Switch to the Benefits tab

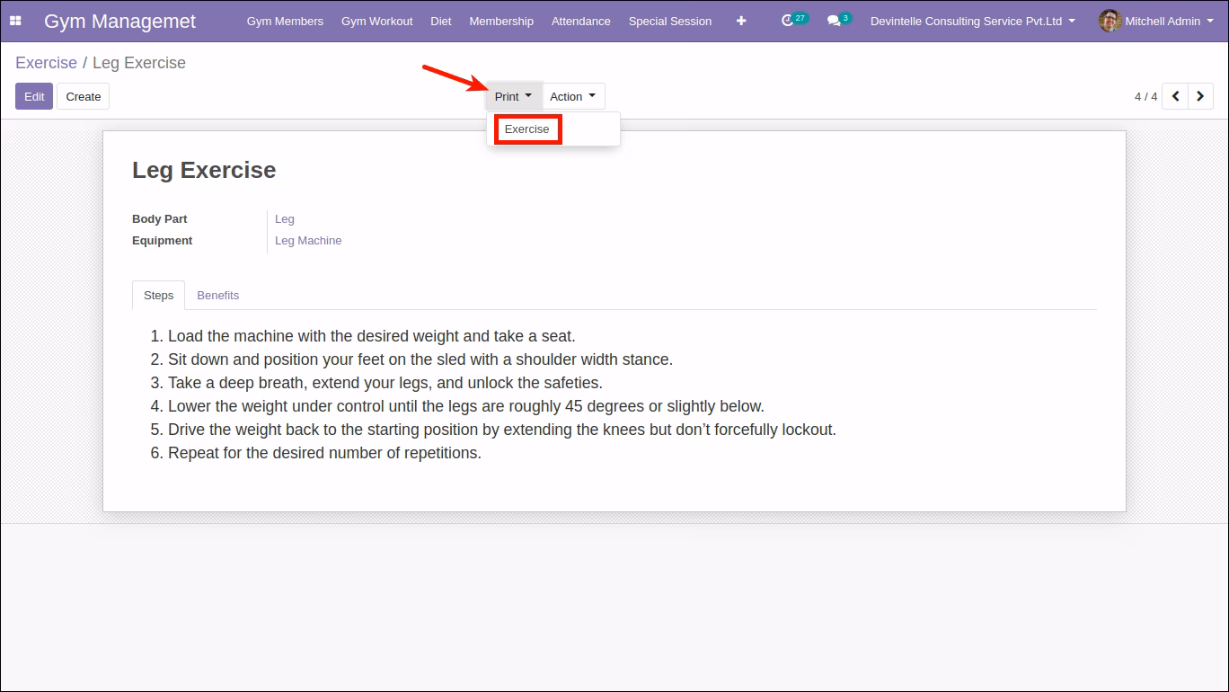coord(217,295)
